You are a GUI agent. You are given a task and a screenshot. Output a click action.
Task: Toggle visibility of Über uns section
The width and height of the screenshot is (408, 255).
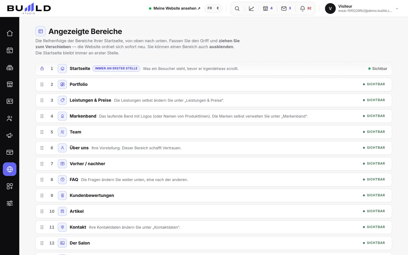click(374, 148)
